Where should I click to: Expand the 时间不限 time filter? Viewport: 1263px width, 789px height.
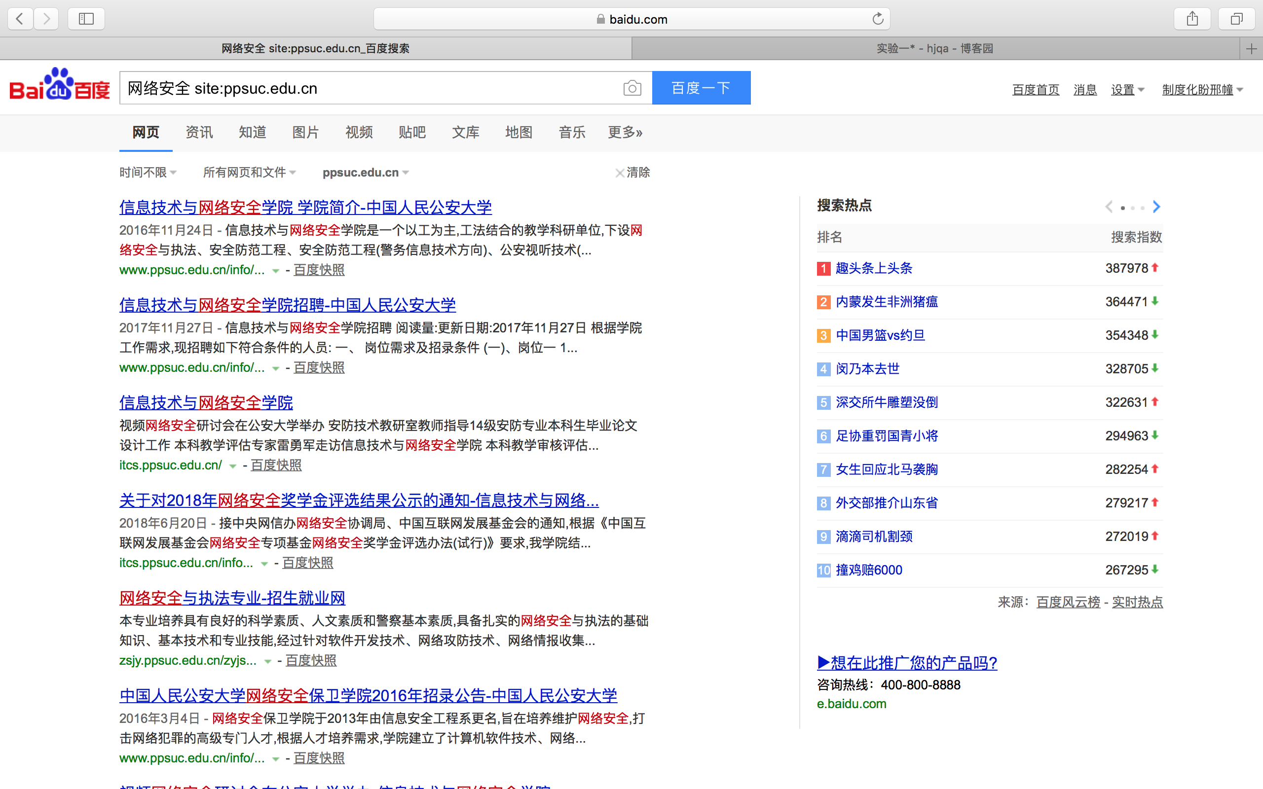coord(148,173)
